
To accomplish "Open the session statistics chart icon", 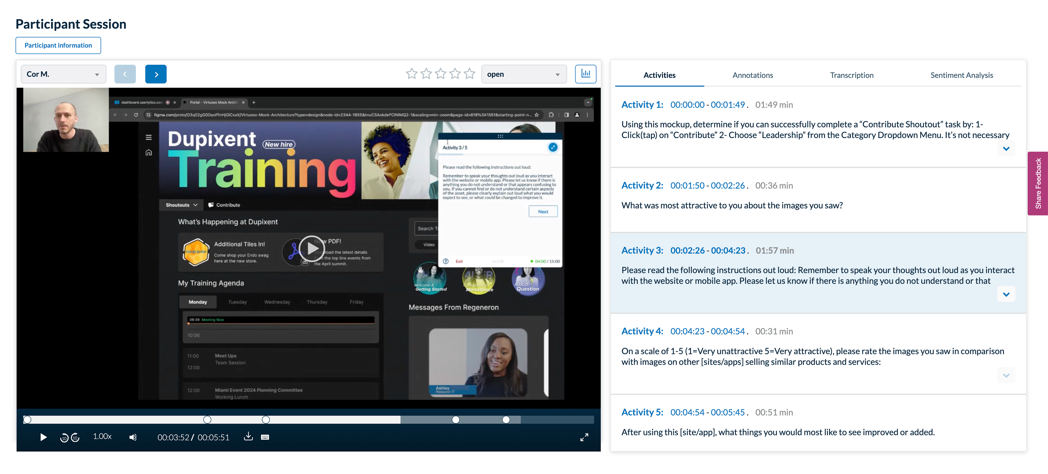I will (x=585, y=74).
